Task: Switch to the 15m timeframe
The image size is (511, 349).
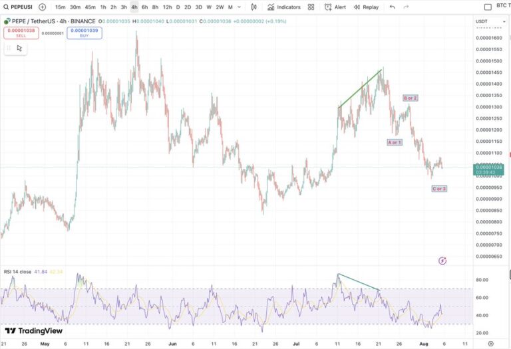Action: (x=60, y=7)
